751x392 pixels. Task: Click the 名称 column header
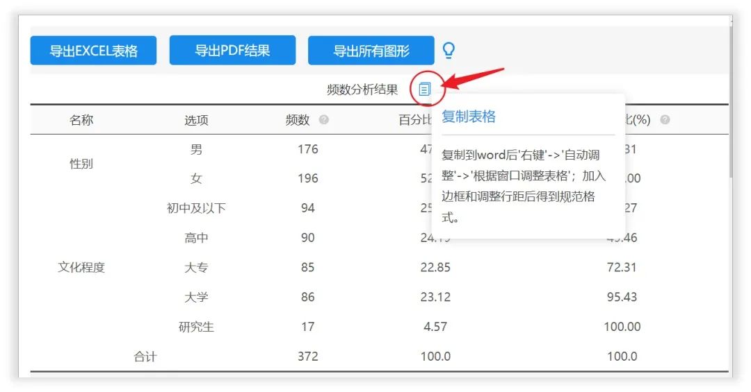pyautogui.click(x=81, y=119)
